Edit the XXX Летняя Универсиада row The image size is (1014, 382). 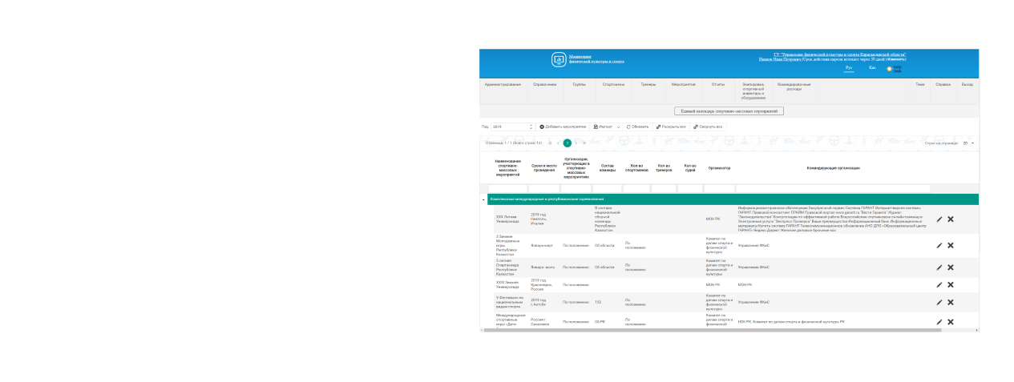click(x=939, y=219)
